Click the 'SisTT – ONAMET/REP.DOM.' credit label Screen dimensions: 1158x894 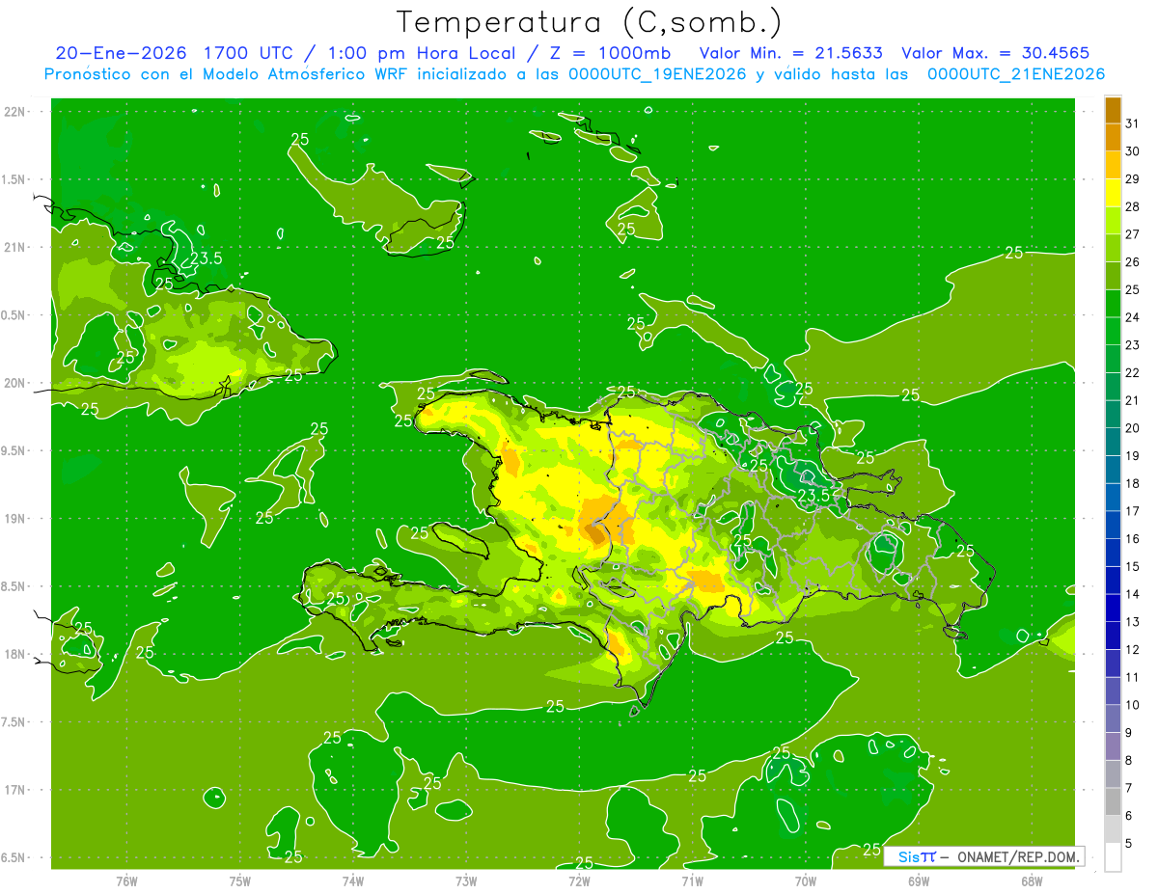(985, 856)
